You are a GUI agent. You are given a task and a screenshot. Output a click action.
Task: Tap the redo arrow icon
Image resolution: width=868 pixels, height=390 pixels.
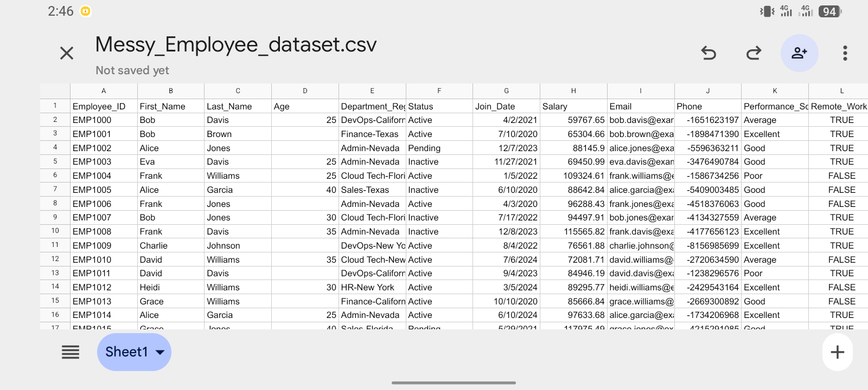[x=754, y=53]
